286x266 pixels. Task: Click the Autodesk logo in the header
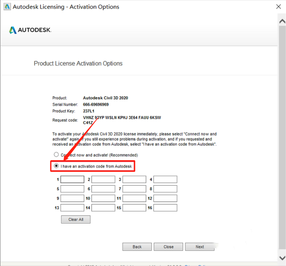(x=30, y=30)
